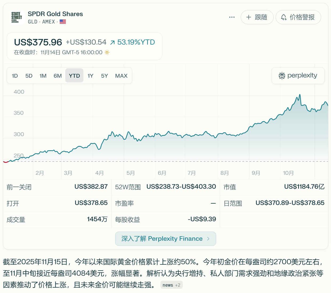Click the State Street logo icon
Screen dimensions: 331x293
point(17,18)
